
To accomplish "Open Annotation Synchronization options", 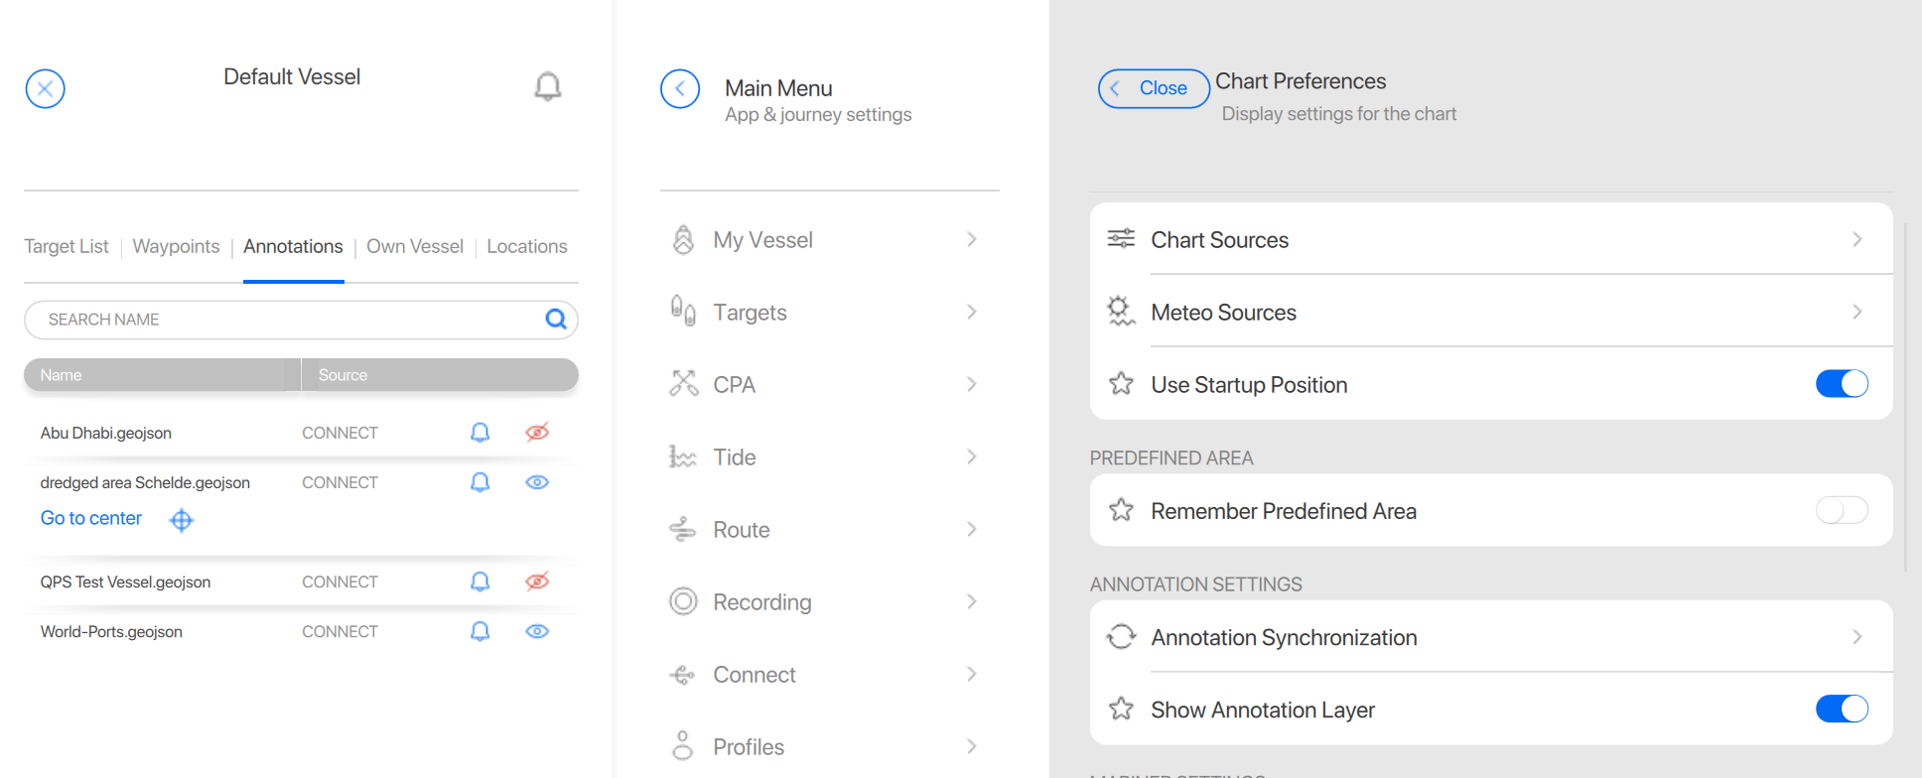I will pyautogui.click(x=1490, y=637).
